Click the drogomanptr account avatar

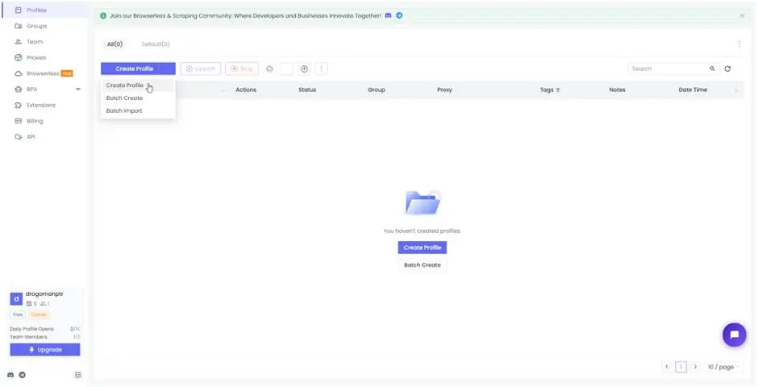pyautogui.click(x=16, y=299)
